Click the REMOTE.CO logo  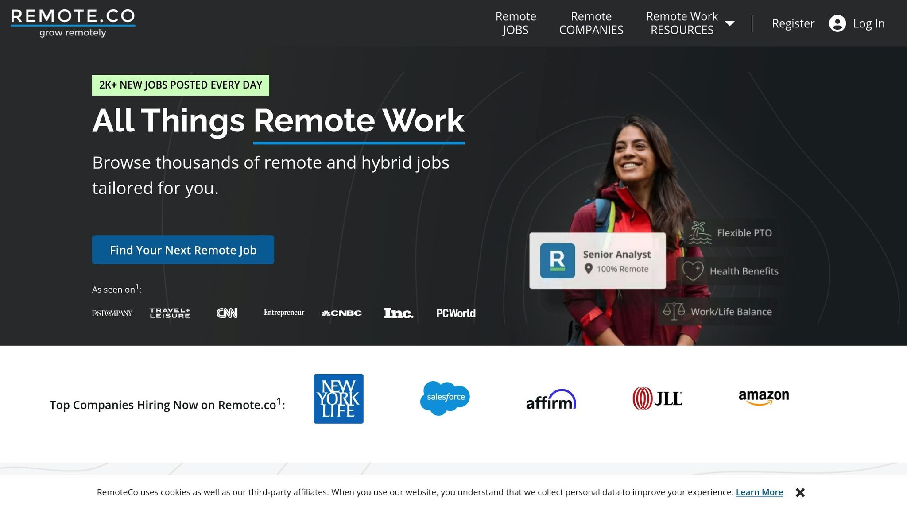[x=72, y=21]
